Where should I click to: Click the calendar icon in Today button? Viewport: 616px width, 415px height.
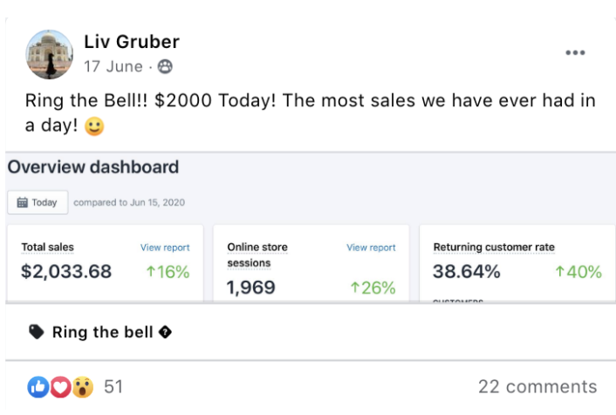point(23,202)
